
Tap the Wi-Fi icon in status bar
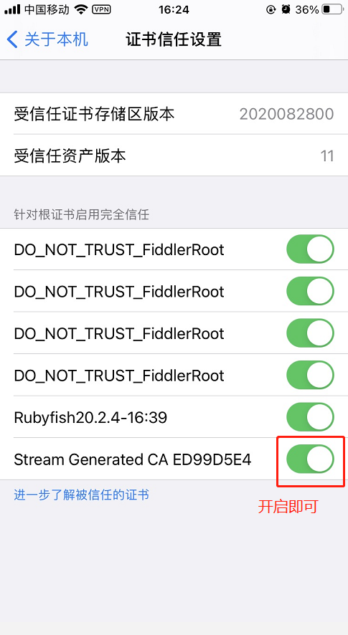click(82, 10)
